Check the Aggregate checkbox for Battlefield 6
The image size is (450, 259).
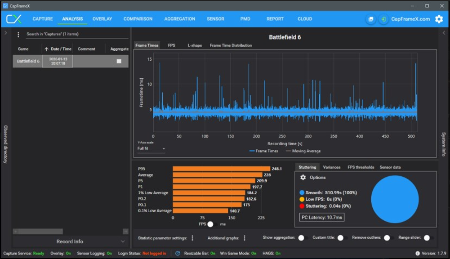click(119, 61)
